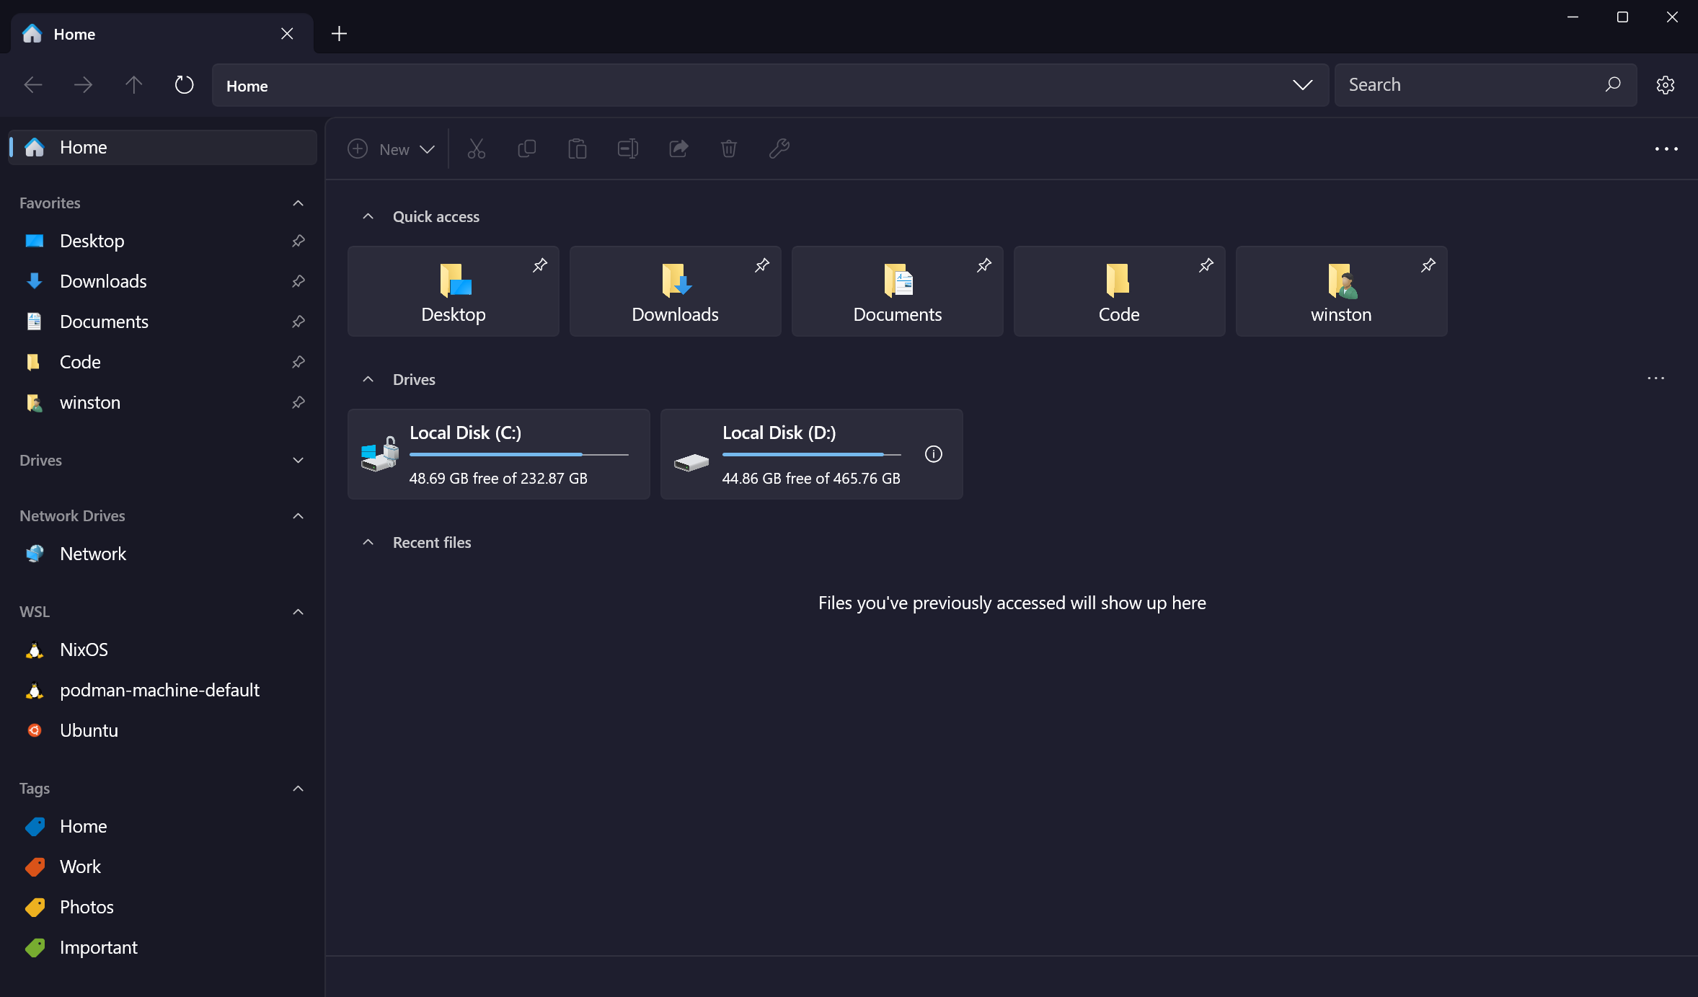The width and height of the screenshot is (1698, 997).
Task: Expand the Drives sidebar section
Action: coord(298,460)
